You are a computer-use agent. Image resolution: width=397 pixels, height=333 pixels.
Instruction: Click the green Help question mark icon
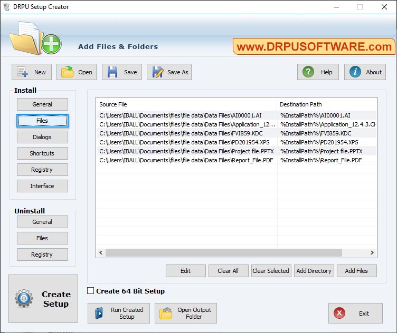click(308, 72)
